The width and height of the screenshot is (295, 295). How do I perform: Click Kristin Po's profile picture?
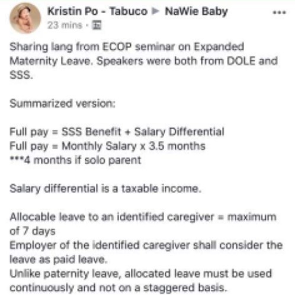(25, 18)
